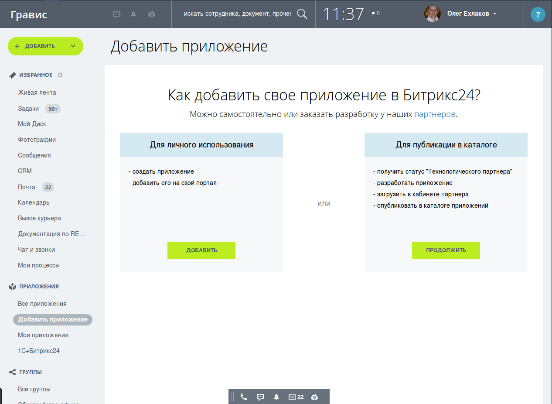
Task: Click the ДОБАВИТЬ label in the sidebar's green button
Action: coord(40,46)
